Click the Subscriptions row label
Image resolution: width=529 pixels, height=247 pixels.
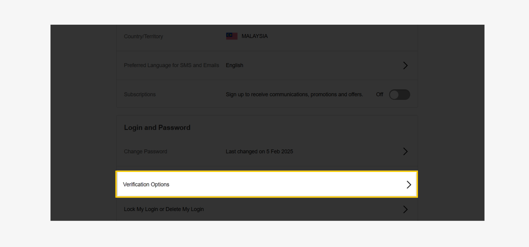pyautogui.click(x=140, y=94)
